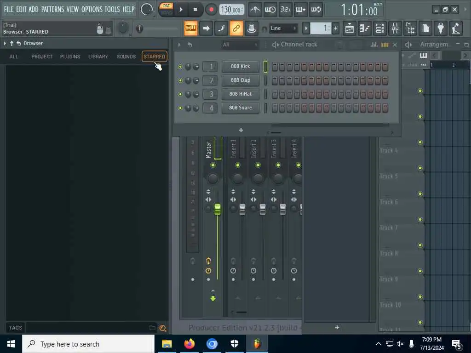The image size is (471, 353).
Task: Click the step edit mode icon
Action: (x=221, y=28)
